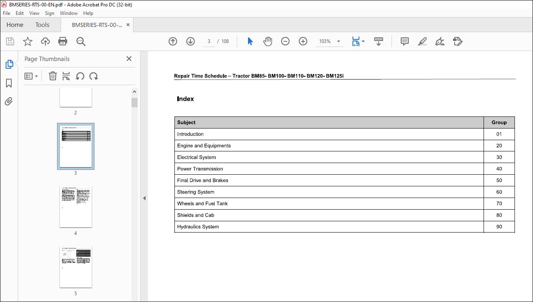533x302 pixels.
Task: Open the View menu
Action: coord(34,13)
